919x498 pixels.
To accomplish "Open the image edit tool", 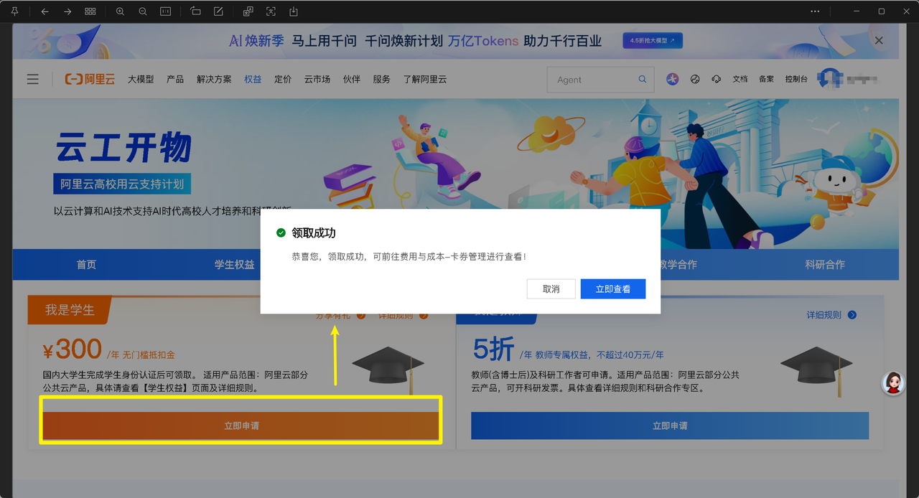I will click(x=218, y=11).
